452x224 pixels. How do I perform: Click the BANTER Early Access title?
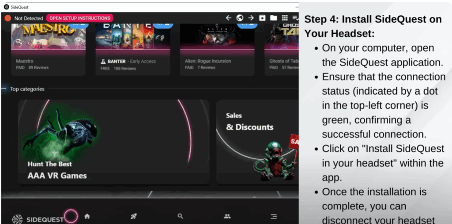click(x=128, y=61)
